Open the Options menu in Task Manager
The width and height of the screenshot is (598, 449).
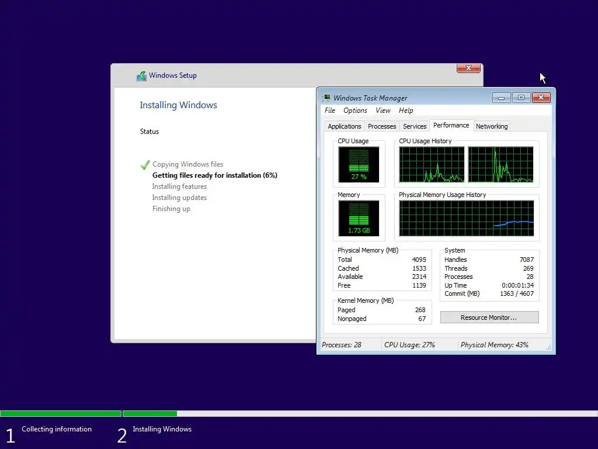point(355,110)
